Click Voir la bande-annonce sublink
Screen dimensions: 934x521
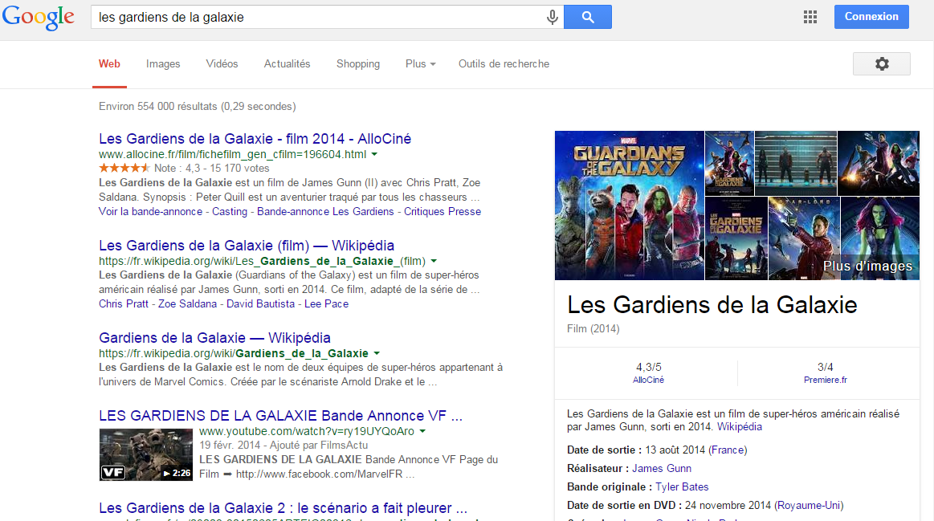tap(151, 211)
